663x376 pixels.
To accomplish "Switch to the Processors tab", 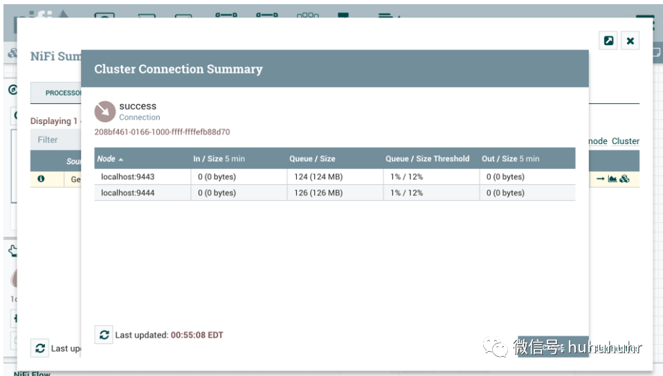I will pyautogui.click(x=56, y=93).
